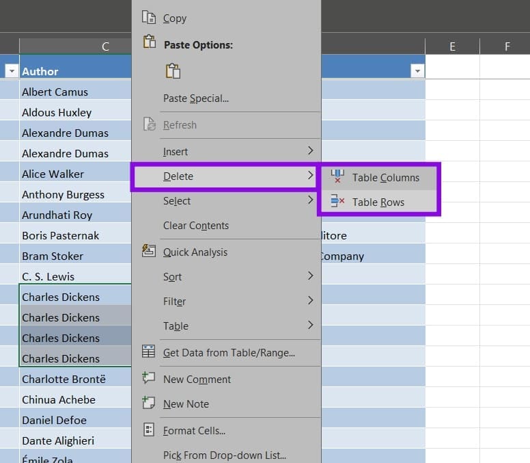Select the Dante Alighieri cell
Screen dimensions: 530x463
click(75, 438)
